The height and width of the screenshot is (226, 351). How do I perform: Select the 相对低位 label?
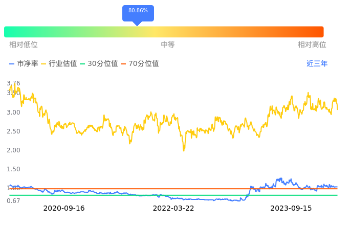[24, 45]
